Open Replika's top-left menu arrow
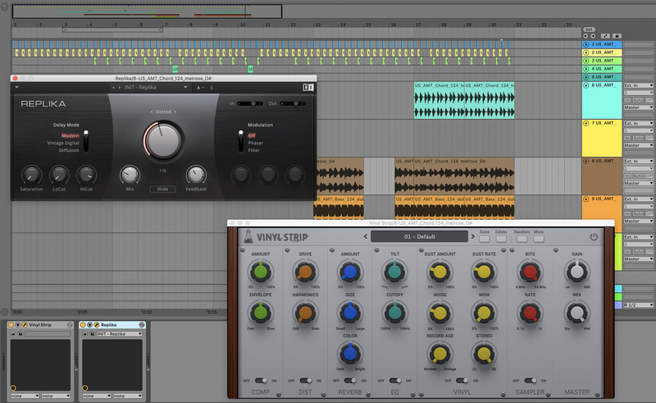 (x=16, y=87)
